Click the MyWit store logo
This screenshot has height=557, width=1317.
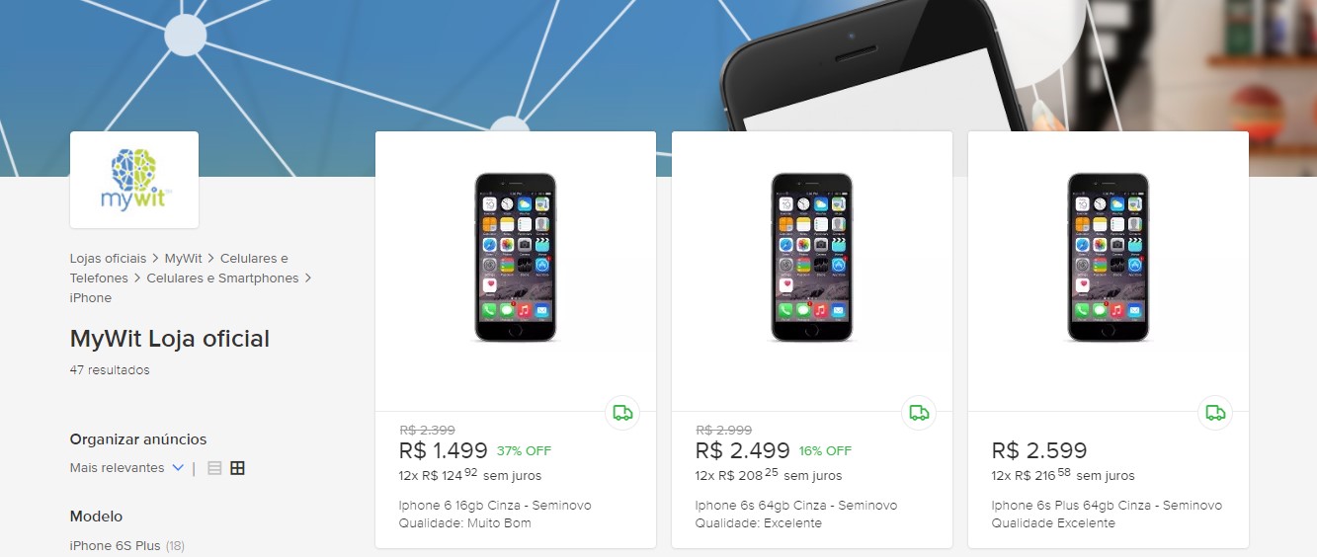pos(134,180)
